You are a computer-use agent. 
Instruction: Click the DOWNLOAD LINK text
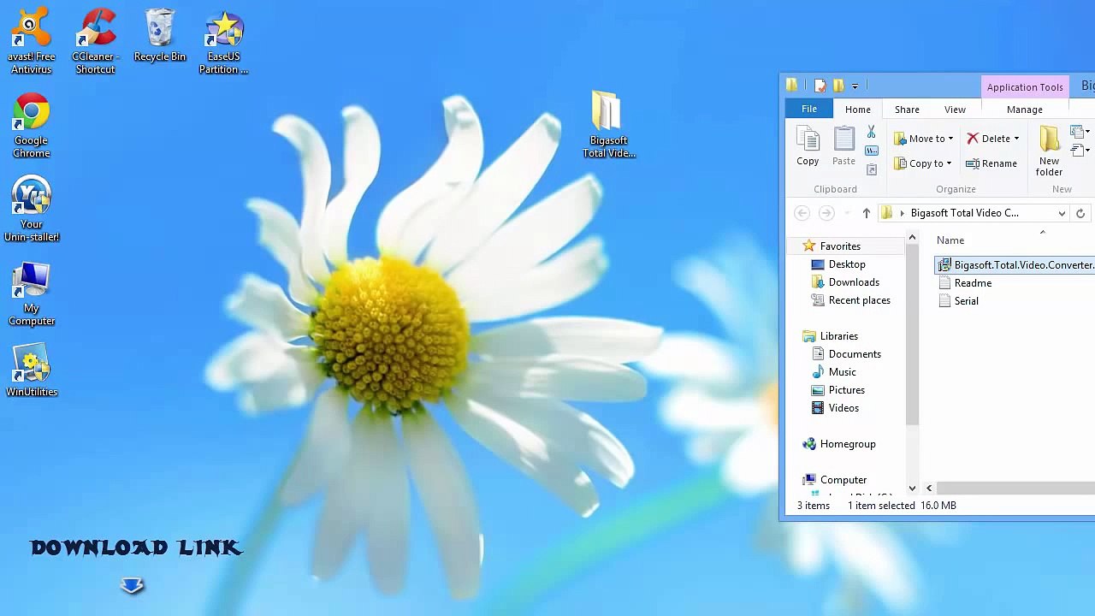[x=136, y=548]
